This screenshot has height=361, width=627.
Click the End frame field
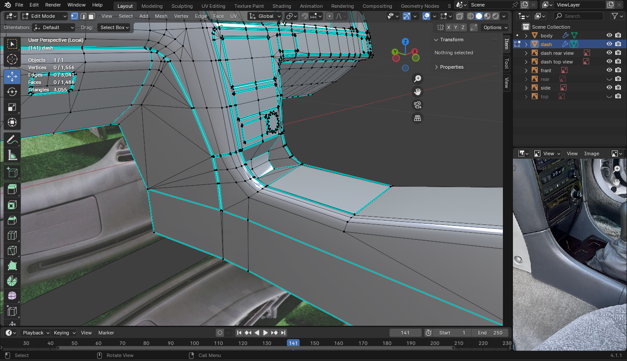coord(490,333)
